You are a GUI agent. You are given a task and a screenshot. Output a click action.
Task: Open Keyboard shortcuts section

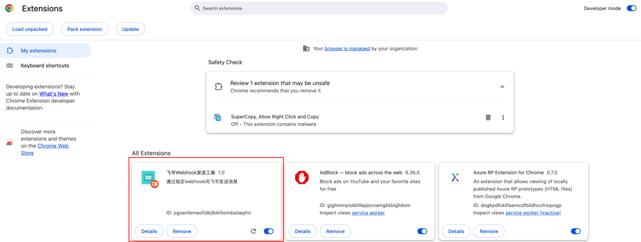(46, 65)
